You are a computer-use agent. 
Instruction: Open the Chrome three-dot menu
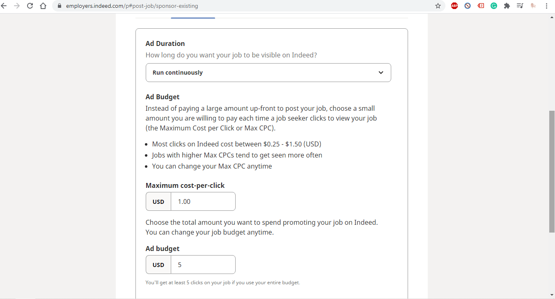tap(546, 6)
